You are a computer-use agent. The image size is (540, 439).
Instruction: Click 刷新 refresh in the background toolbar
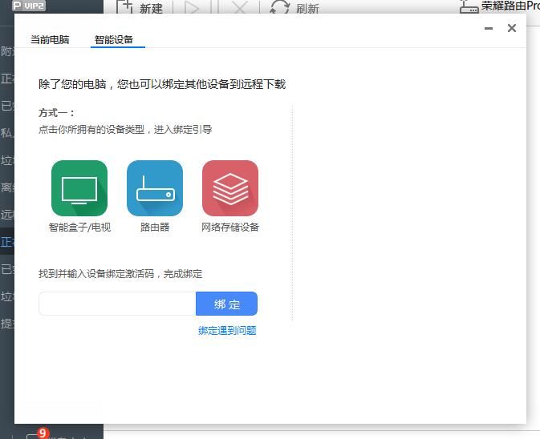[x=294, y=7]
